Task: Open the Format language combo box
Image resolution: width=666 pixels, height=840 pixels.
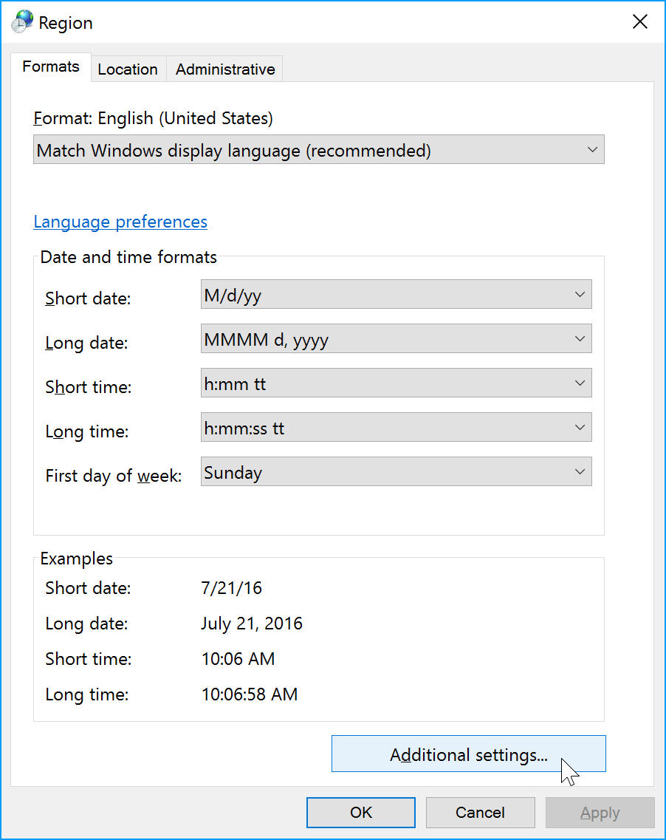Action: (x=319, y=149)
